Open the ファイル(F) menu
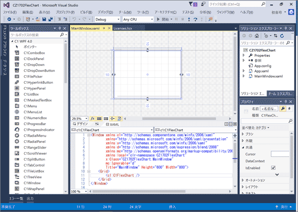The height and width of the screenshot is (212, 298). tap(10, 12)
